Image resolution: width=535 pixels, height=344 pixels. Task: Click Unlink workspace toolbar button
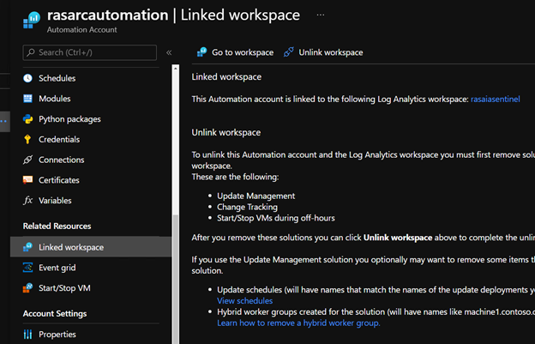click(323, 52)
